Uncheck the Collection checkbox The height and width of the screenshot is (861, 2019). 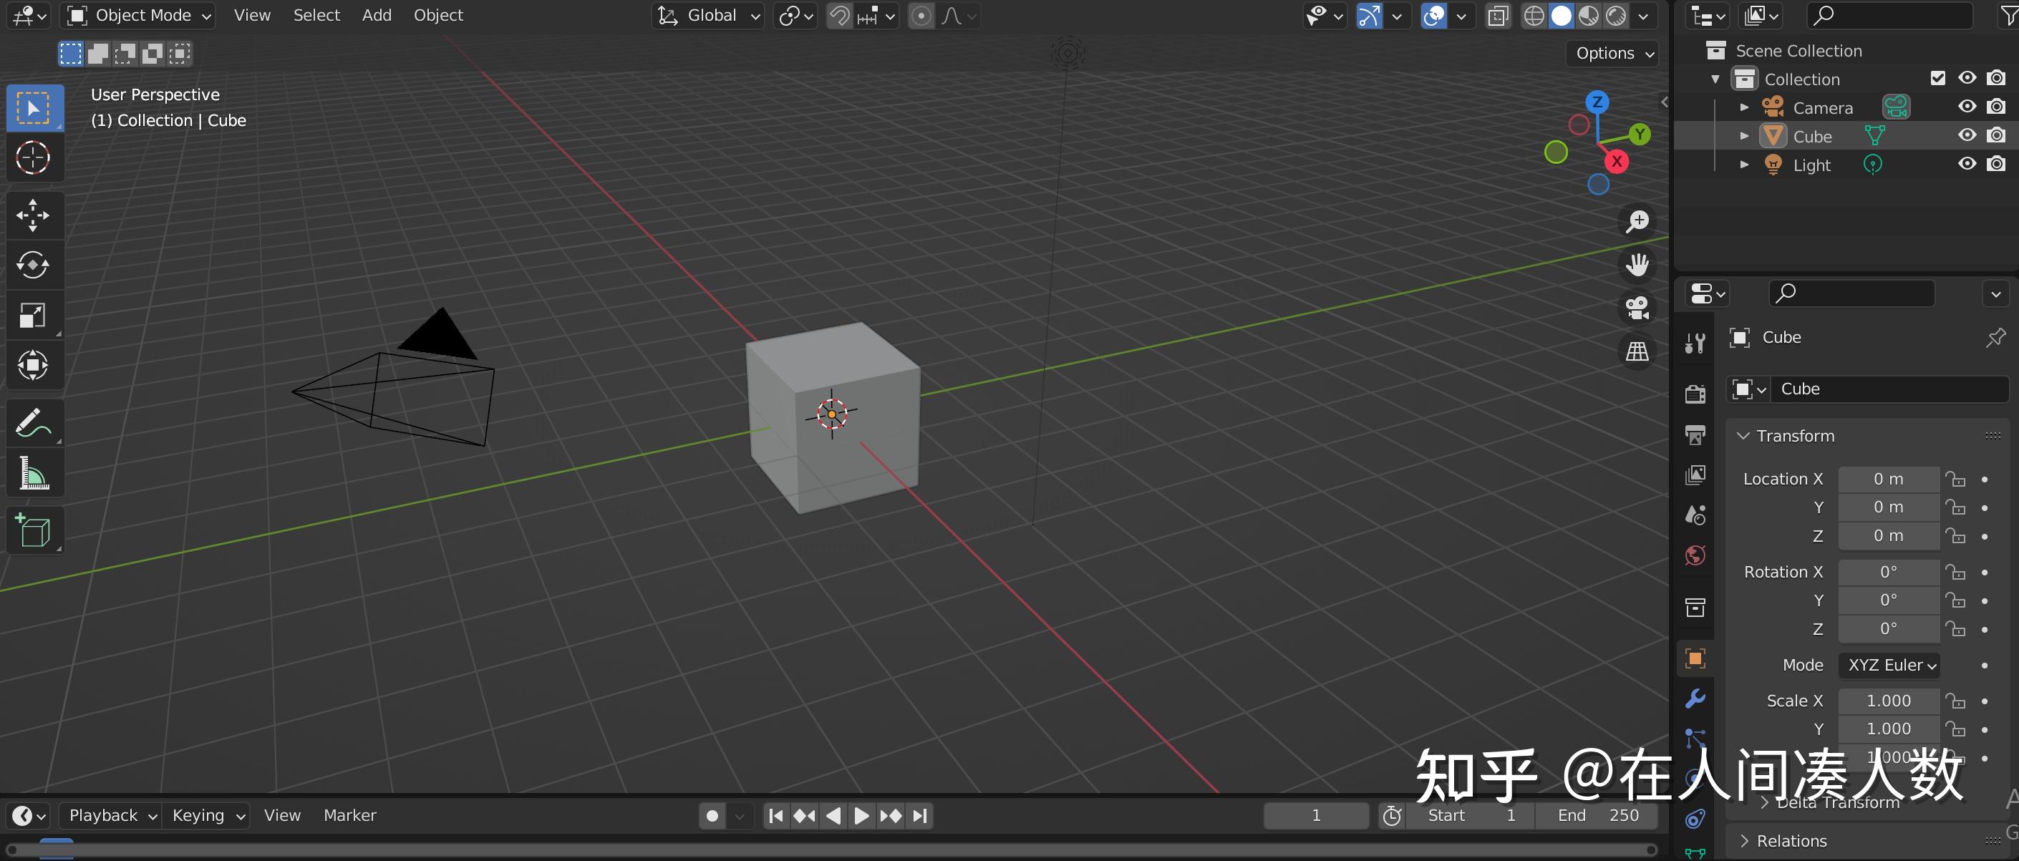pos(1938,77)
